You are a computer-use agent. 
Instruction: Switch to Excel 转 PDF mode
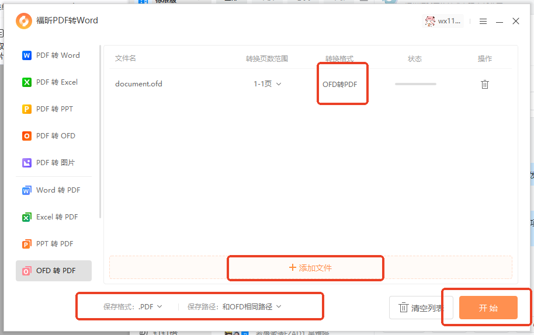[54, 217]
